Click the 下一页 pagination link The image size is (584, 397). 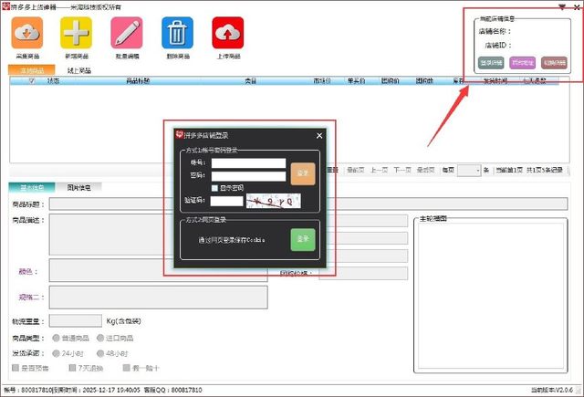401,171
